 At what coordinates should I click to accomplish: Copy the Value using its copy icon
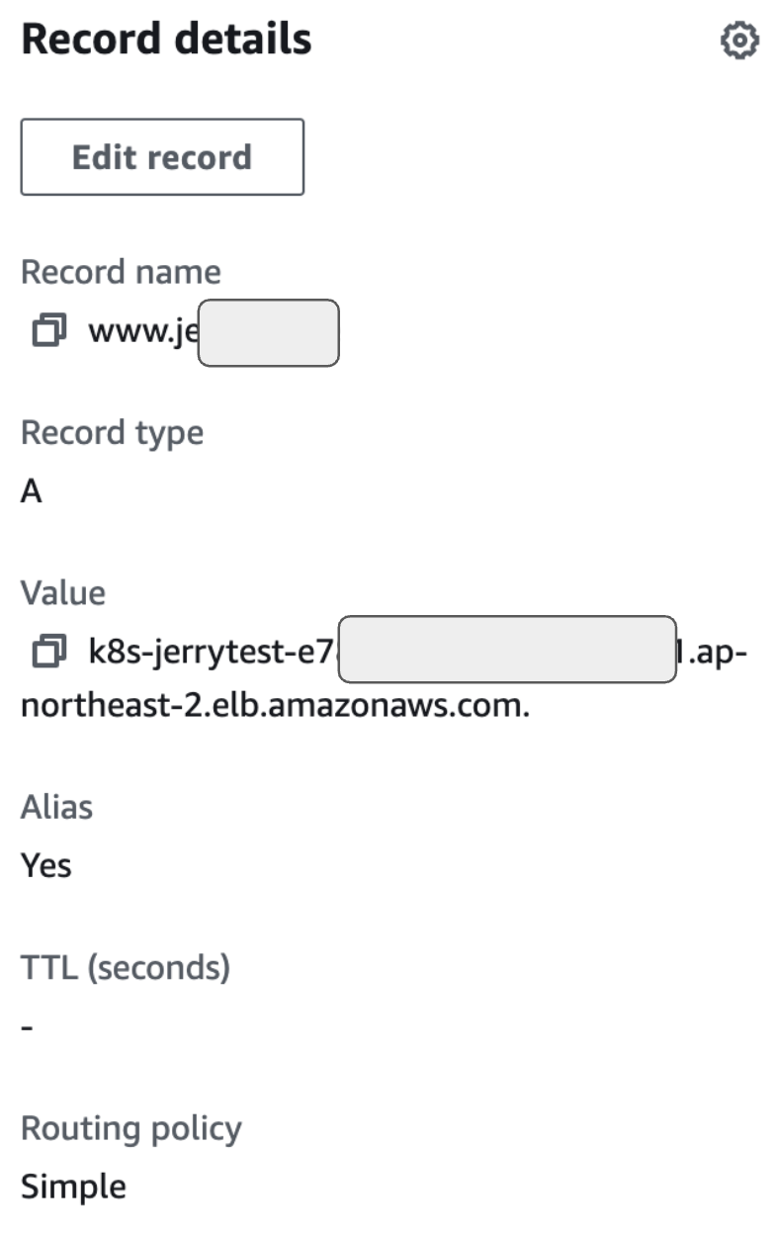[x=49, y=651]
